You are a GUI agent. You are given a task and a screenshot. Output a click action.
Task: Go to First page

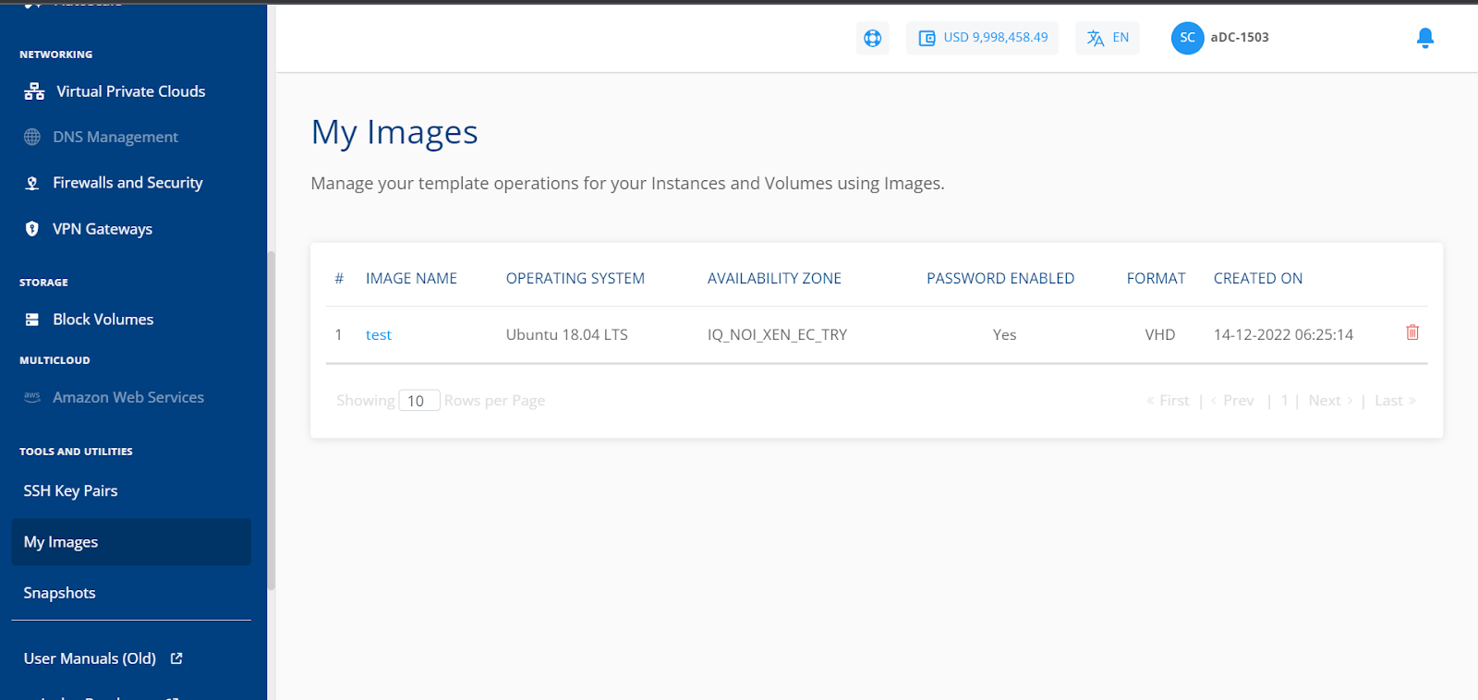coord(1168,401)
